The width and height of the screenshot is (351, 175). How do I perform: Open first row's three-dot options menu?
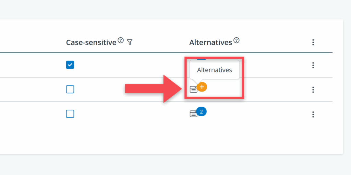313,65
